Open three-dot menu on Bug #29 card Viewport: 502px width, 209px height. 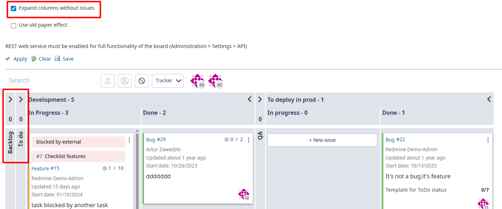tap(248, 140)
